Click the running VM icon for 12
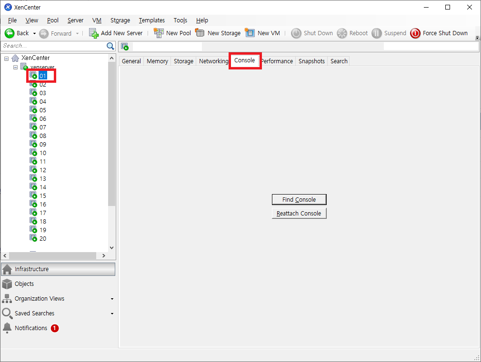 (33, 169)
